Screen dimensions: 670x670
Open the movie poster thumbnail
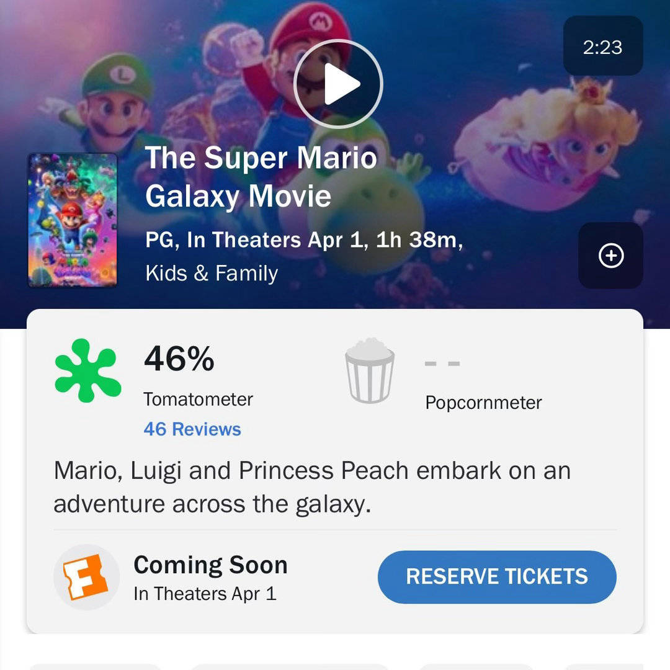pyautogui.click(x=73, y=220)
